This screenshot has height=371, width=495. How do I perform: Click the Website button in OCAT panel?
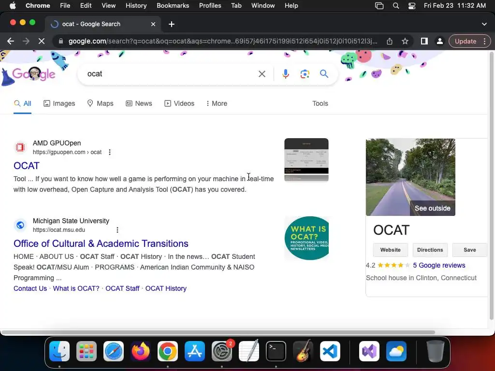pos(390,250)
